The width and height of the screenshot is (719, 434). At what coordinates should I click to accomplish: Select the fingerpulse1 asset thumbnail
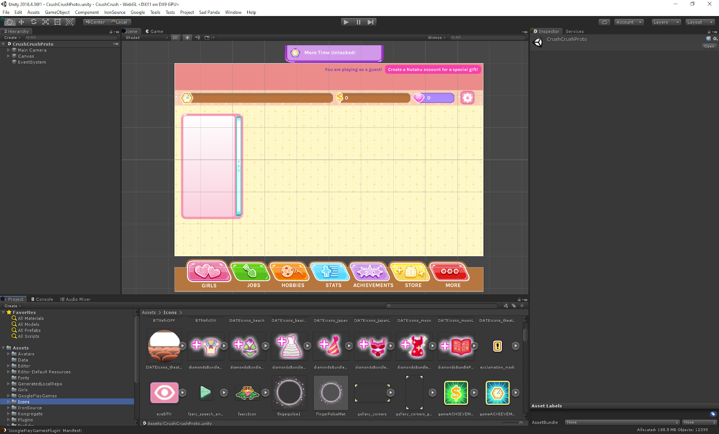point(289,393)
